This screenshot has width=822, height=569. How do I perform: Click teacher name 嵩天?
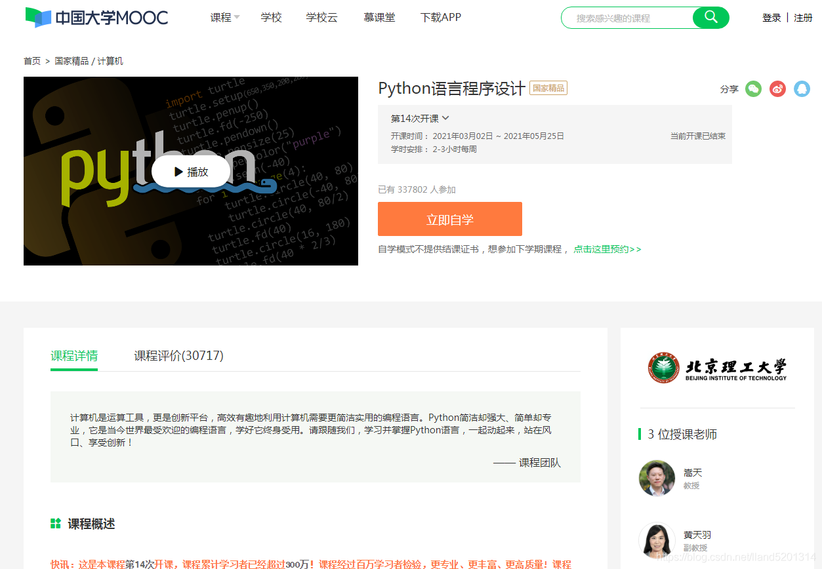pyautogui.click(x=693, y=473)
